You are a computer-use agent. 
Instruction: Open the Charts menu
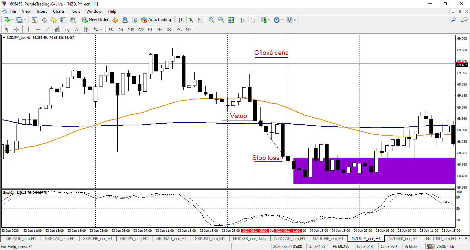pos(59,11)
